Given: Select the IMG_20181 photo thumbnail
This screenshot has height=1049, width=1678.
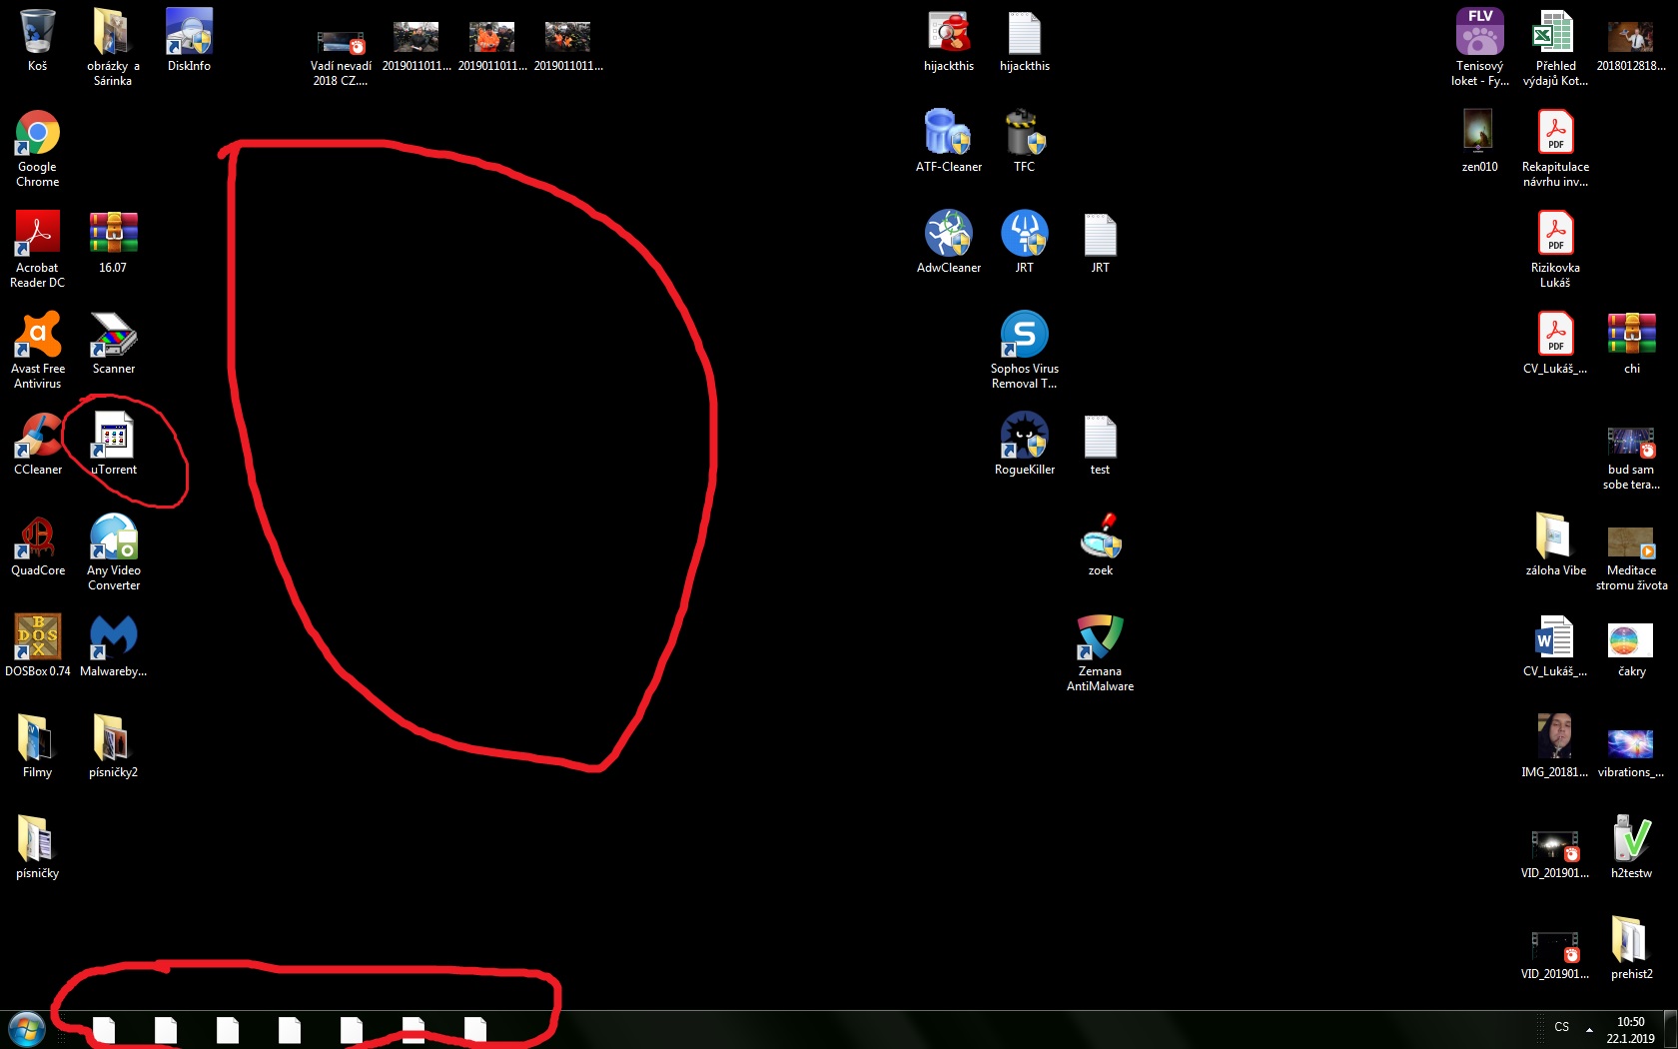Looking at the screenshot, I should (x=1554, y=740).
